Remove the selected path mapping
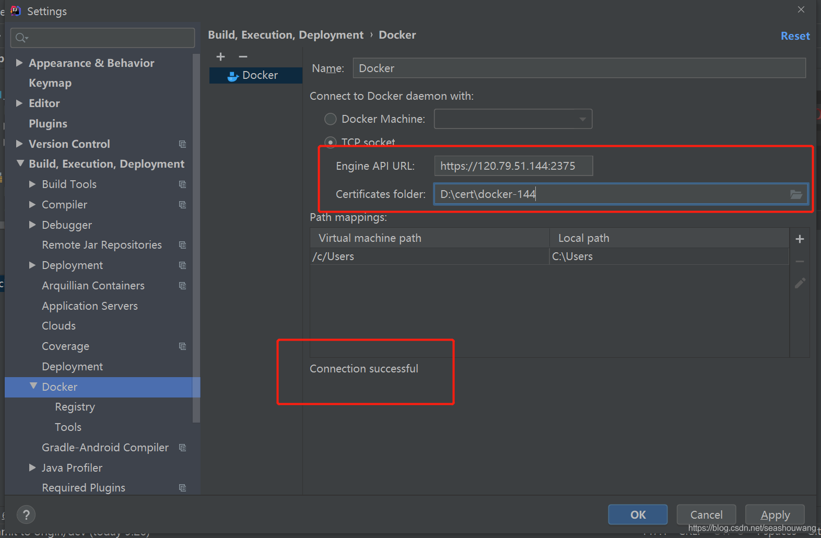Screen dimensions: 821x538 point(800,261)
